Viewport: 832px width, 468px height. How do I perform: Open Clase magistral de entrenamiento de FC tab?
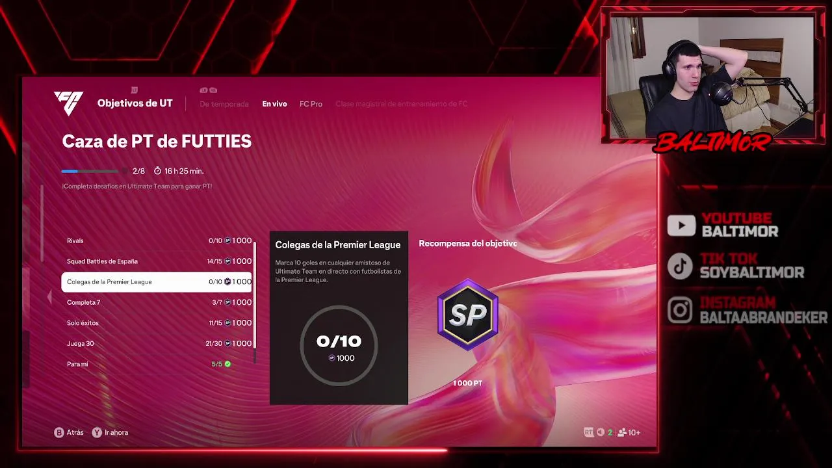[401, 104]
